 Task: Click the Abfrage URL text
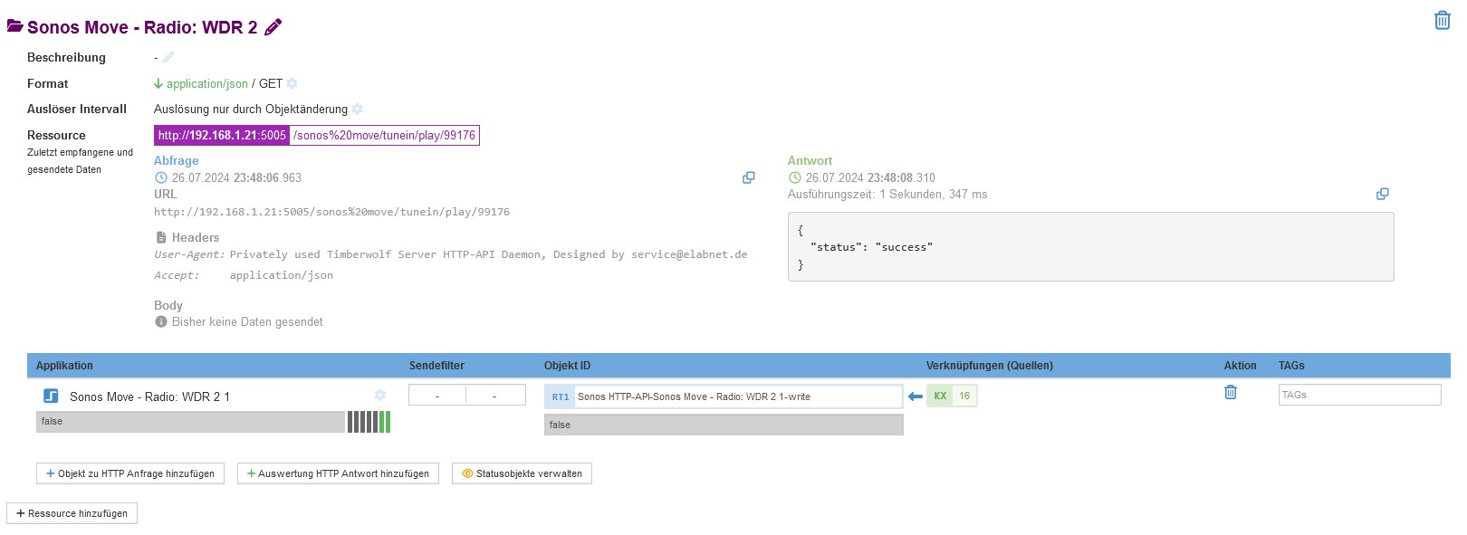331,212
